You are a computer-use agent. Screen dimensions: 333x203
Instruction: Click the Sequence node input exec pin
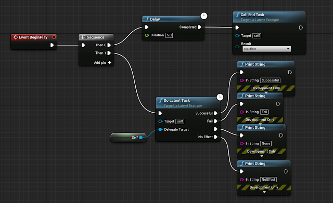[83, 45]
